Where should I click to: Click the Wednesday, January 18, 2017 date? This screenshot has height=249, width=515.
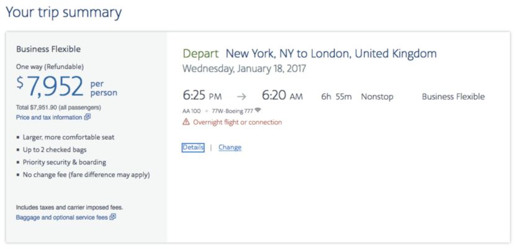(x=244, y=68)
